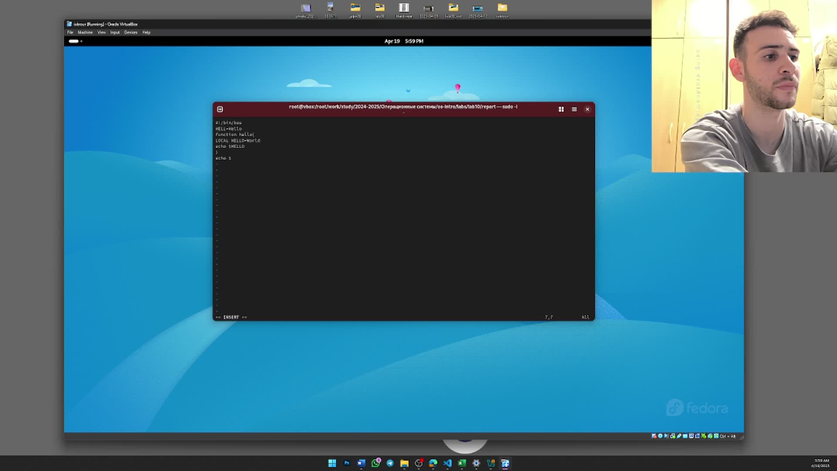Open the terminal hamburger menu
Viewport: 837px width, 471px height.
pos(574,109)
